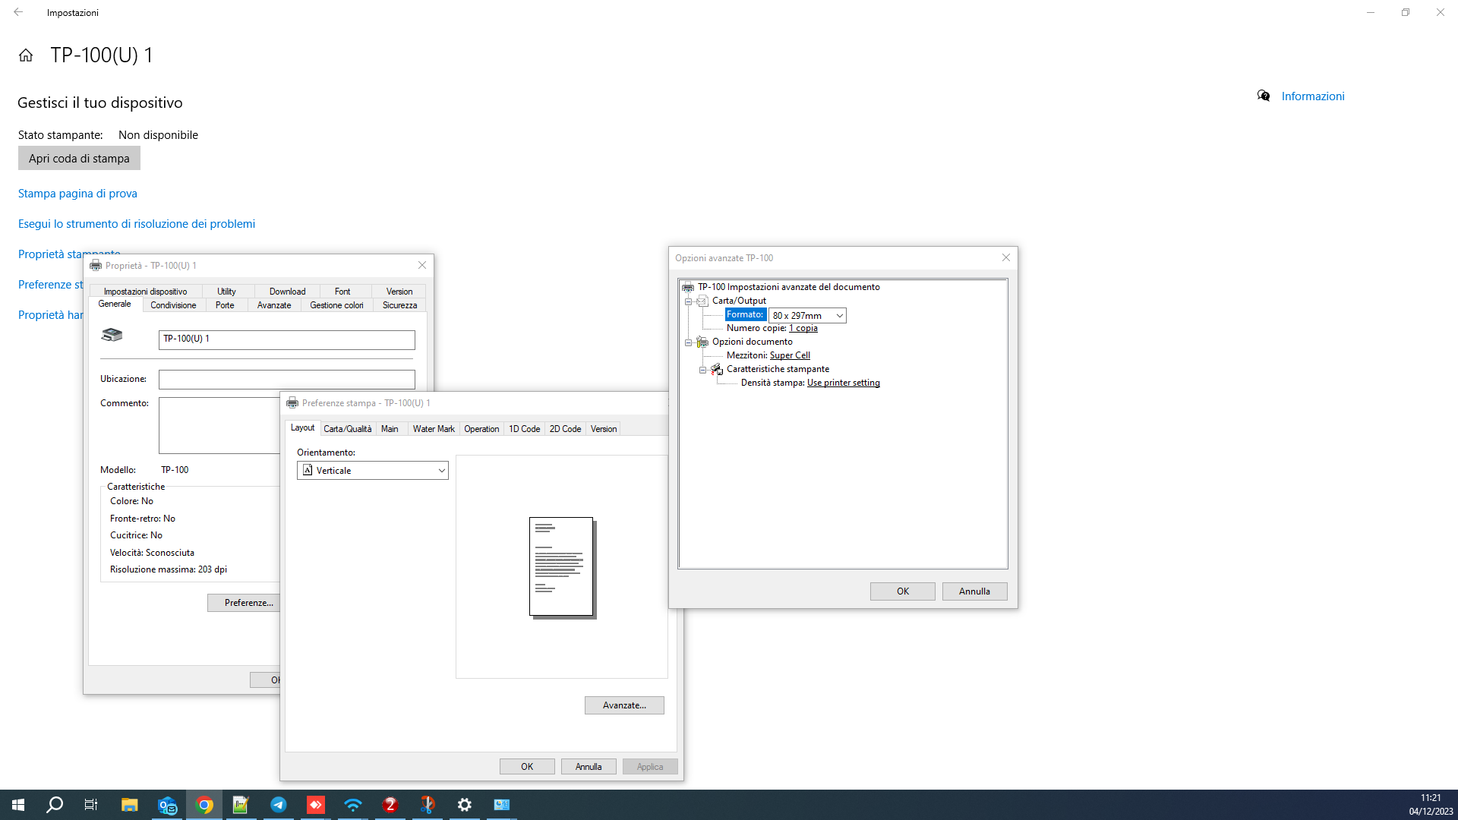Click the Informazioni help chat icon
Viewport: 1458px width, 820px height.
[x=1264, y=96]
